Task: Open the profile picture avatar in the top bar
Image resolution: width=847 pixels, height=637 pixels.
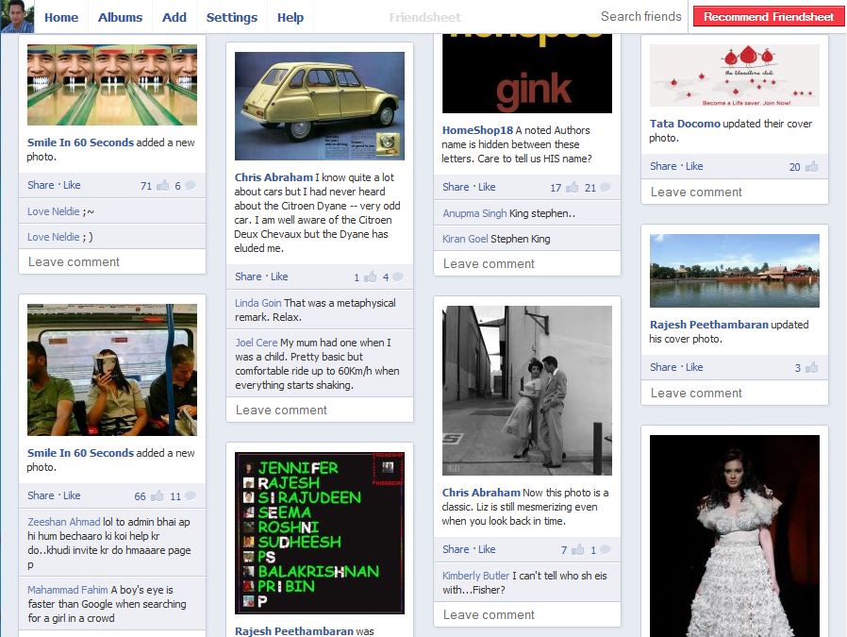Action: [17, 16]
